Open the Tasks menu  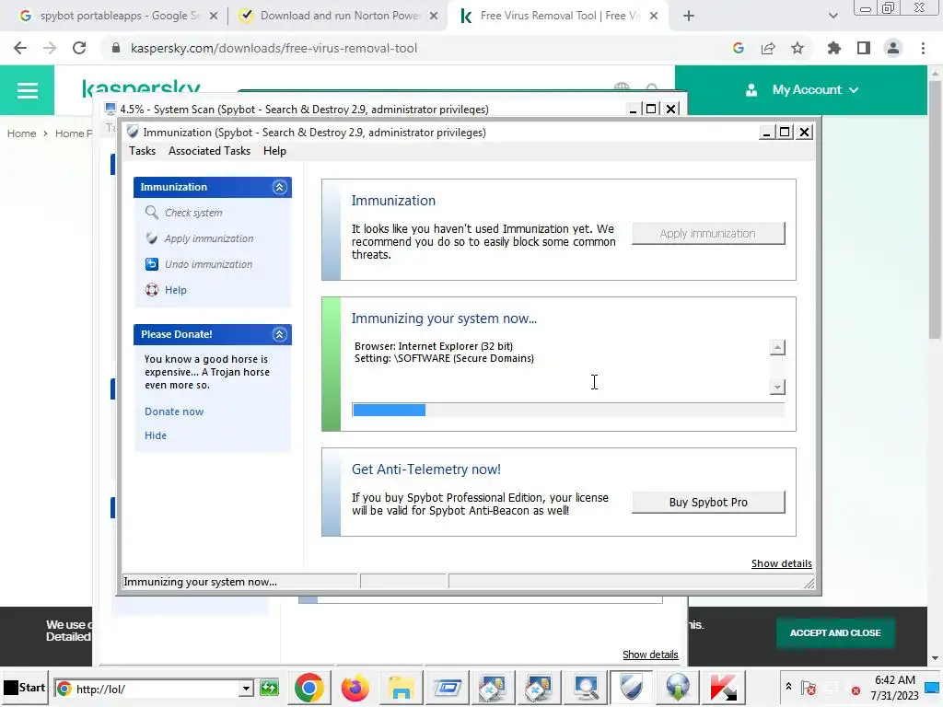(x=142, y=151)
